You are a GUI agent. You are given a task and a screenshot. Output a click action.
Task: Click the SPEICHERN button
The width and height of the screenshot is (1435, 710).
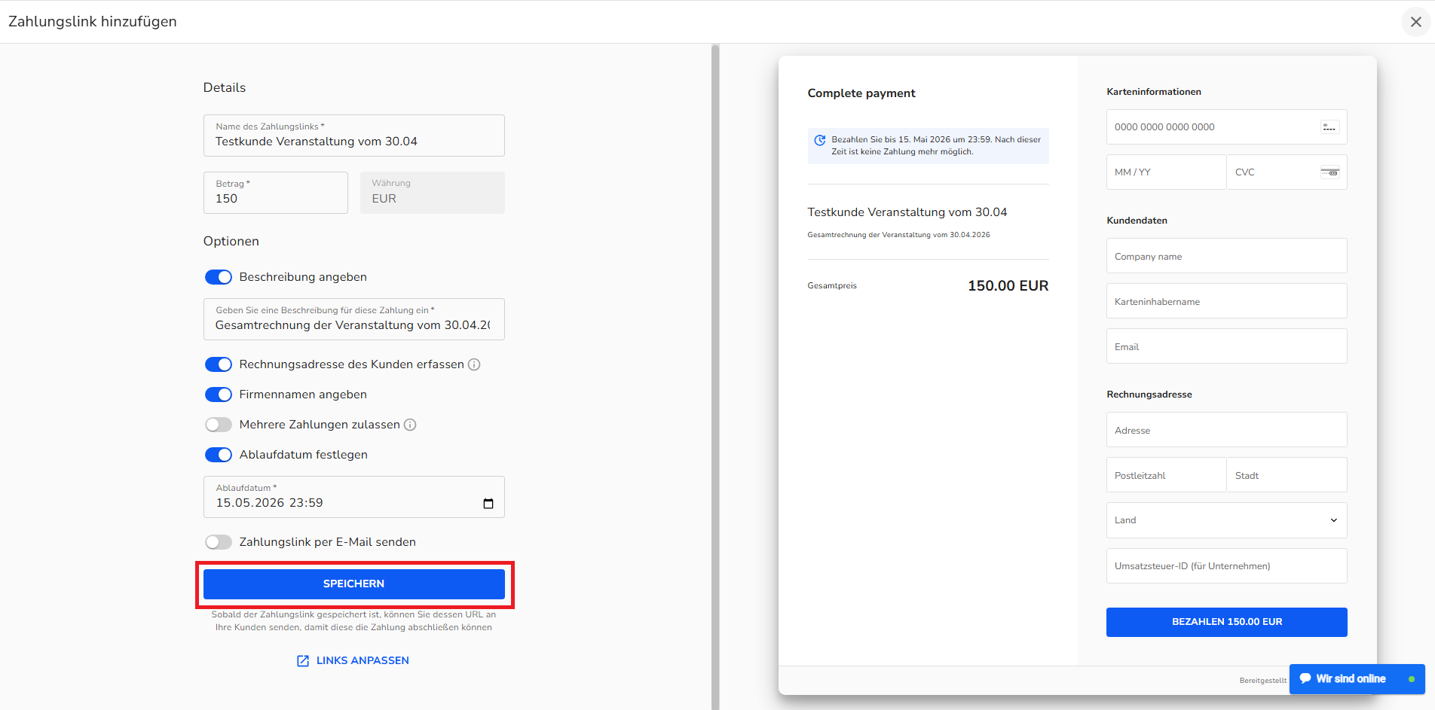[353, 584]
